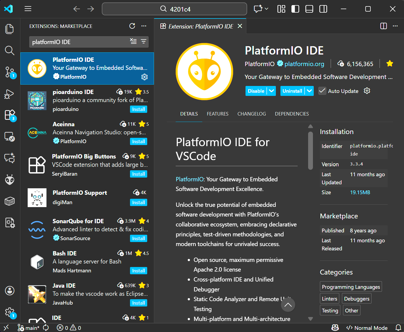Screen dimensions: 404x332
Task: Open the PlatformIO alien head view
Action: click(x=10, y=179)
